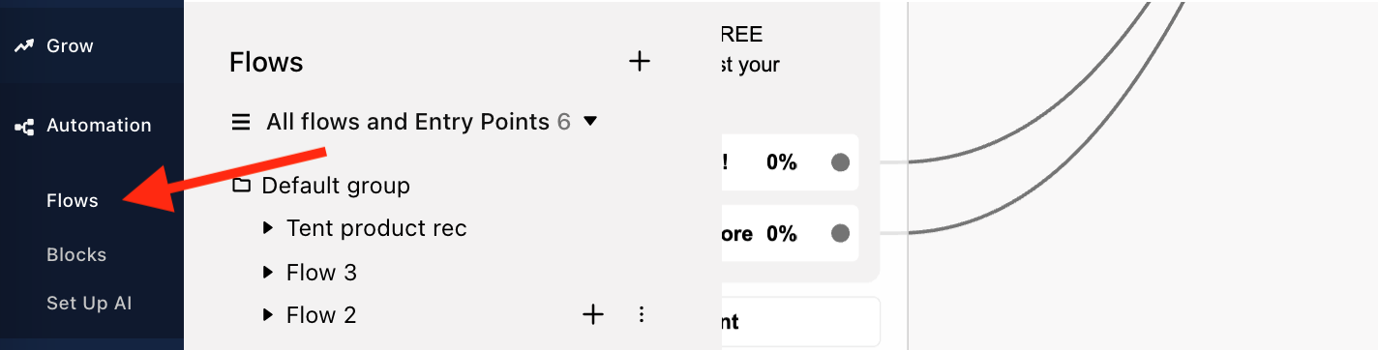Open the Blocks menu item
This screenshot has width=1378, height=350.
76,254
